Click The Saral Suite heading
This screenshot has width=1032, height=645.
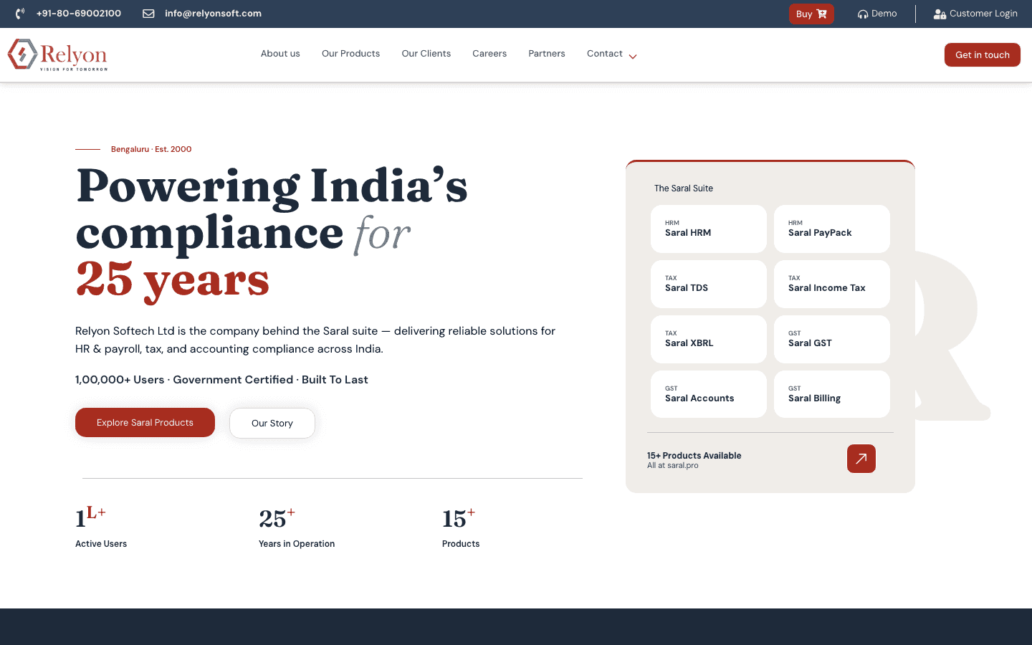click(x=684, y=188)
